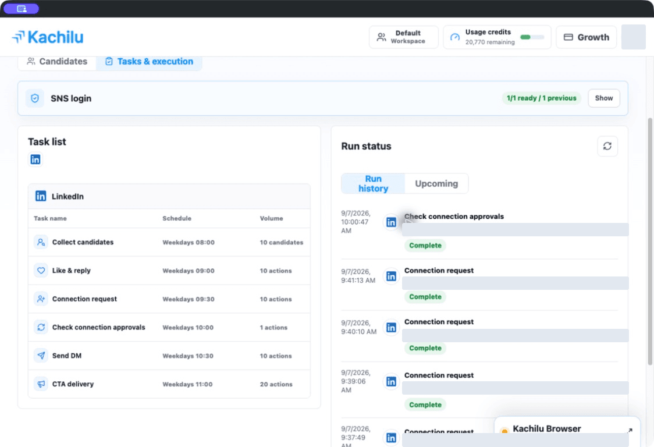Viewport: 654px width, 447px height.
Task: Open the Collect candidates task row
Action: pyautogui.click(x=169, y=242)
